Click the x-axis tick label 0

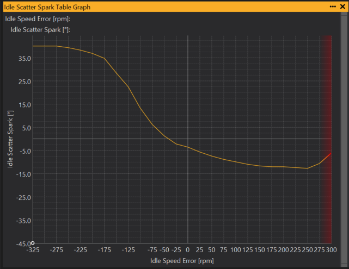[x=188, y=250]
